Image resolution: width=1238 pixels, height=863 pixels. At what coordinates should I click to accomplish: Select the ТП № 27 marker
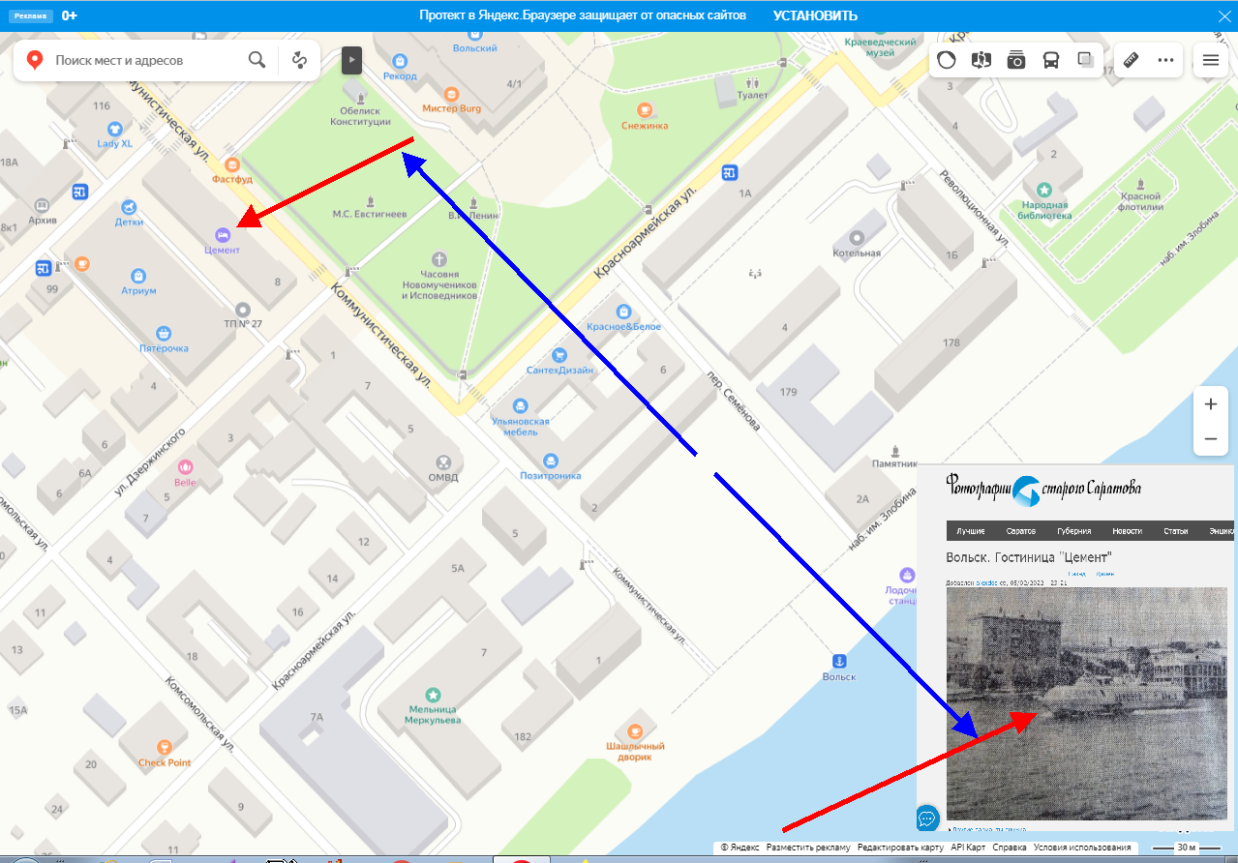click(243, 310)
